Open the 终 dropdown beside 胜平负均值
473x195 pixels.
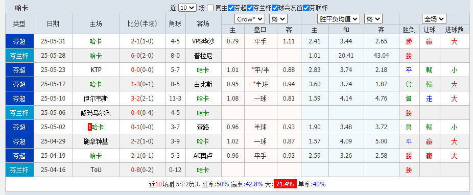tap(373, 19)
